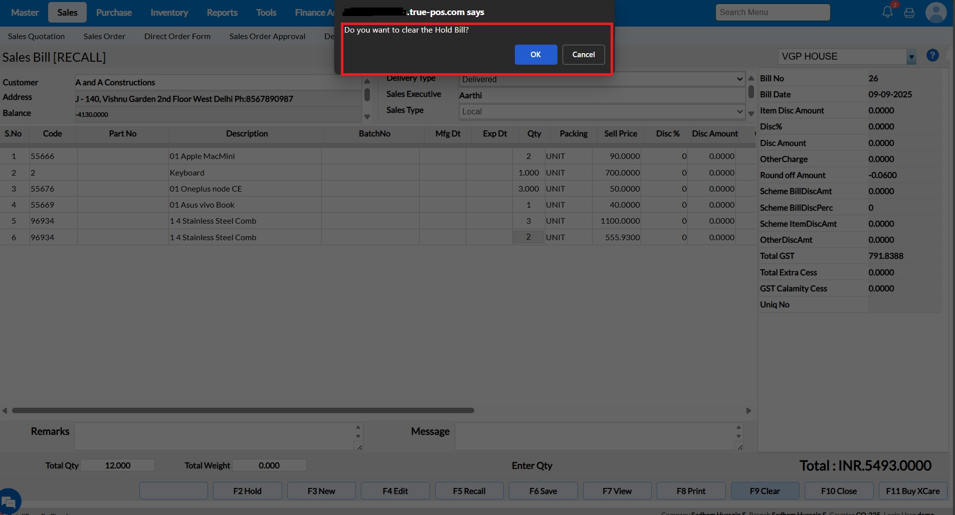
Task: Click the F11 Buy XCare button
Action: tap(913, 491)
